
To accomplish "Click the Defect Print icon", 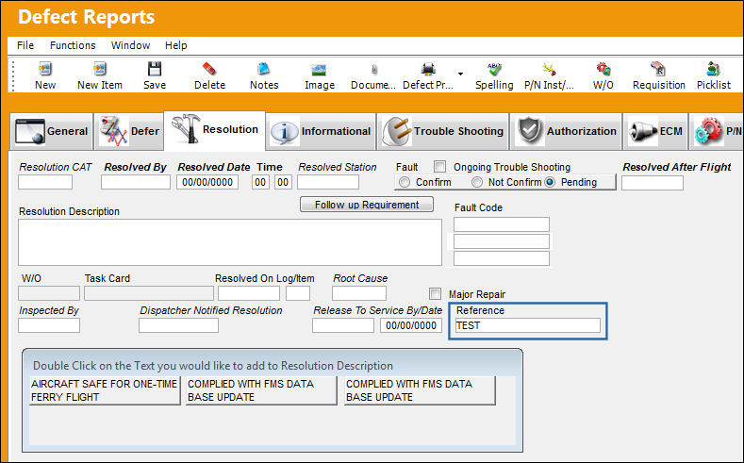I will point(428,69).
